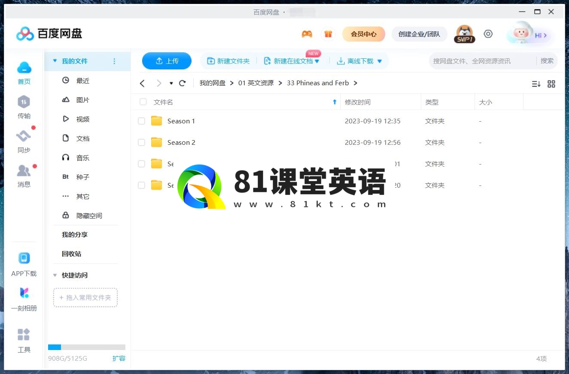This screenshot has width=569, height=374.
Task: Tick the fourth folder row checkbox
Action: [x=141, y=186]
